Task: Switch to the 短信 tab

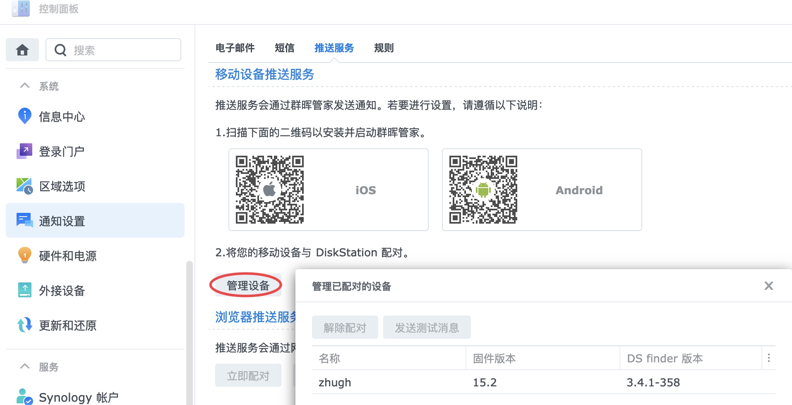Action: [285, 48]
